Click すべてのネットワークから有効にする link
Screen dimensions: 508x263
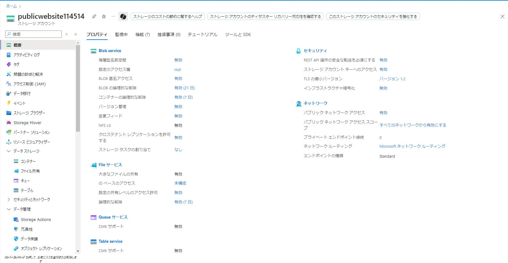click(413, 125)
